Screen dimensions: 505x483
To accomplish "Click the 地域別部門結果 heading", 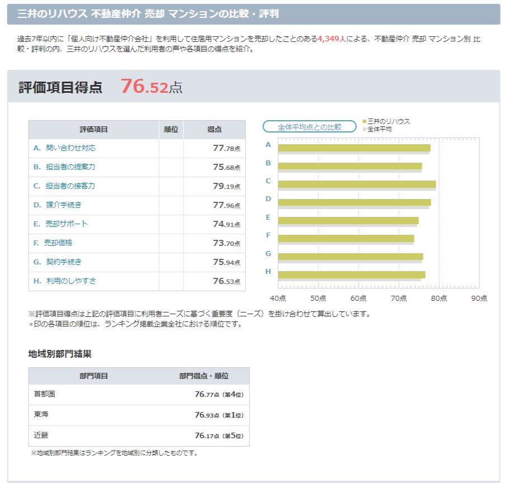I will 60,354.
